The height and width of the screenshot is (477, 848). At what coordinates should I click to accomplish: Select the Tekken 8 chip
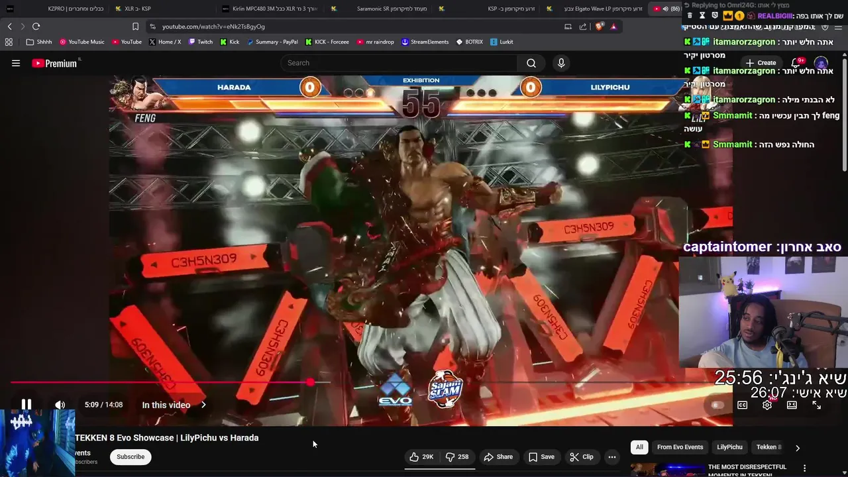tap(769, 447)
